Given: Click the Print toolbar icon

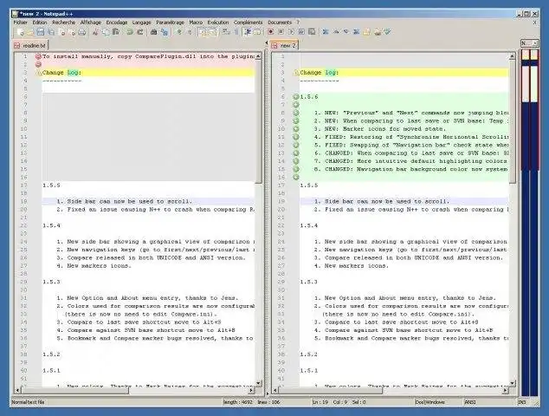Looking at the screenshot, I should point(82,32).
